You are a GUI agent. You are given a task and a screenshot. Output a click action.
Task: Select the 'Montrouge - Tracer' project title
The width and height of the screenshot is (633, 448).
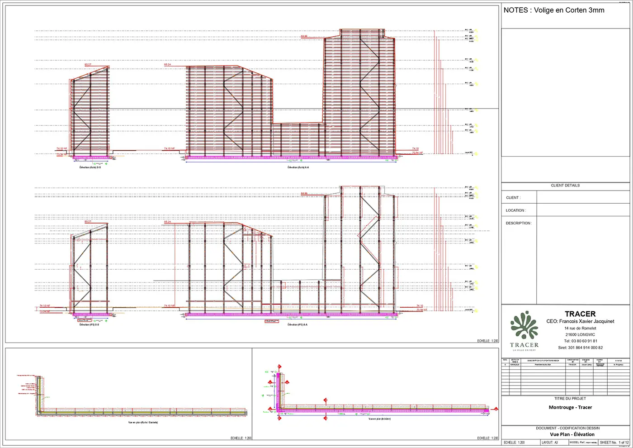(x=570, y=407)
